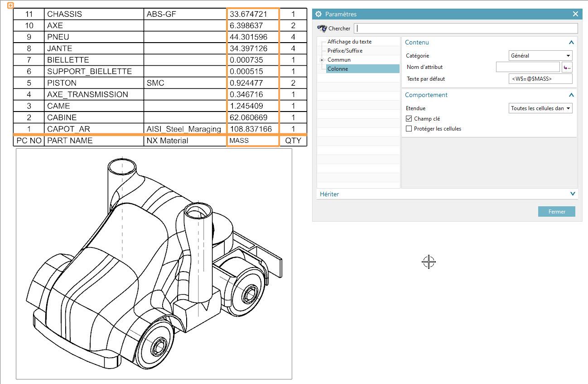Collapse the Comportement section
Viewport: 588px width, 384px height.
pyautogui.click(x=571, y=95)
